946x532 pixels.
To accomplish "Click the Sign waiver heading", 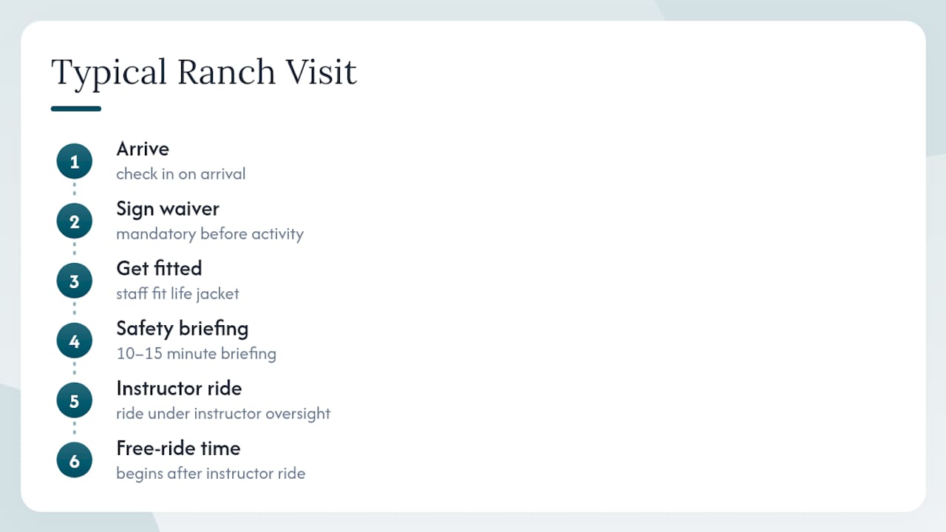I will (x=168, y=209).
